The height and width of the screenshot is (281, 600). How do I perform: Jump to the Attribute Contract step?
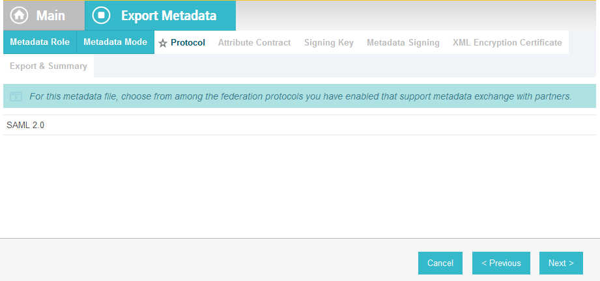[x=255, y=42]
